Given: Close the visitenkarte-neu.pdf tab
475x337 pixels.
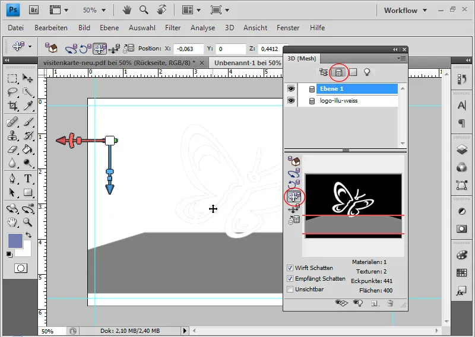Looking at the screenshot, I should (x=202, y=63).
